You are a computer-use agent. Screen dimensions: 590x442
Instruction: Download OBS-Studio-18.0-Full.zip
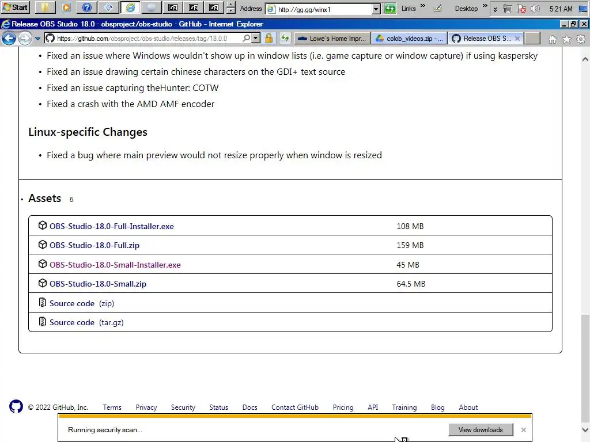(94, 245)
